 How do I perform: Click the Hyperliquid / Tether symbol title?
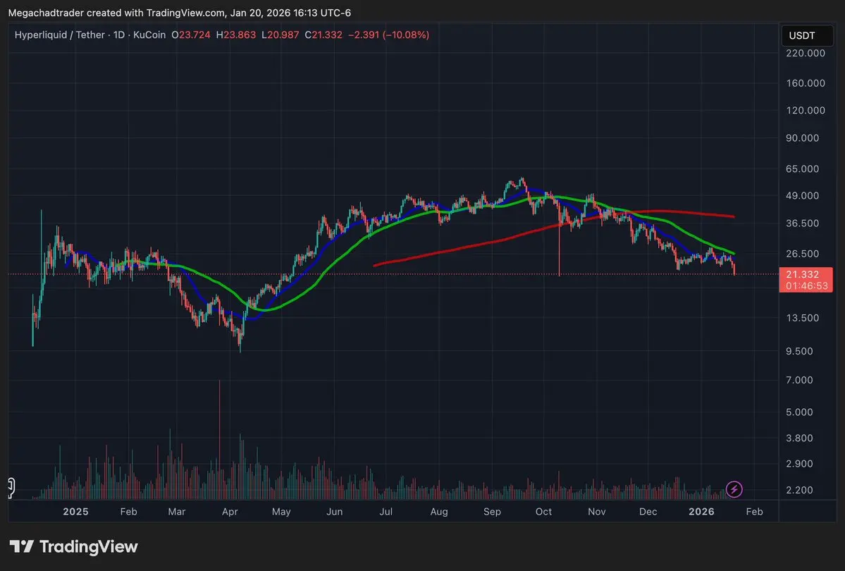point(60,35)
